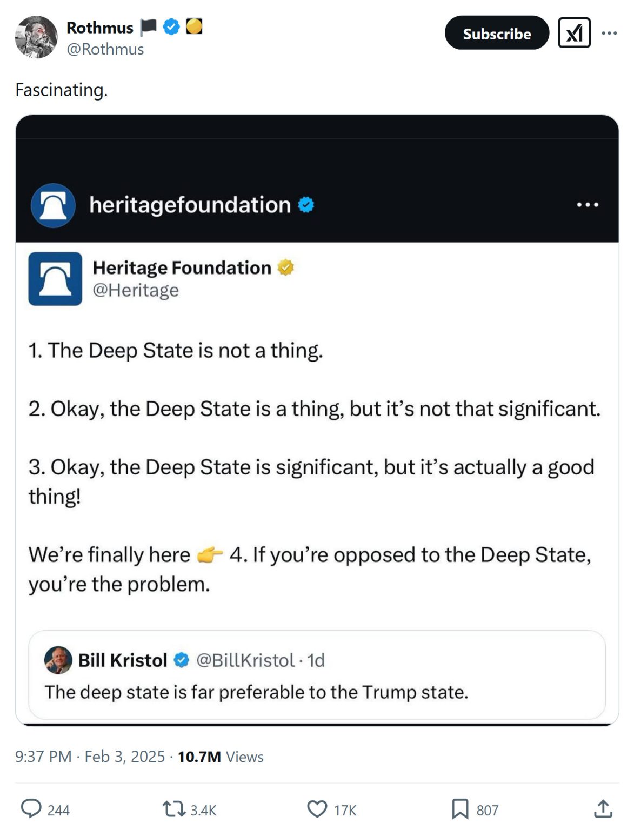
Task: Toggle bookmark on Rothmus's post
Action: coord(460,809)
